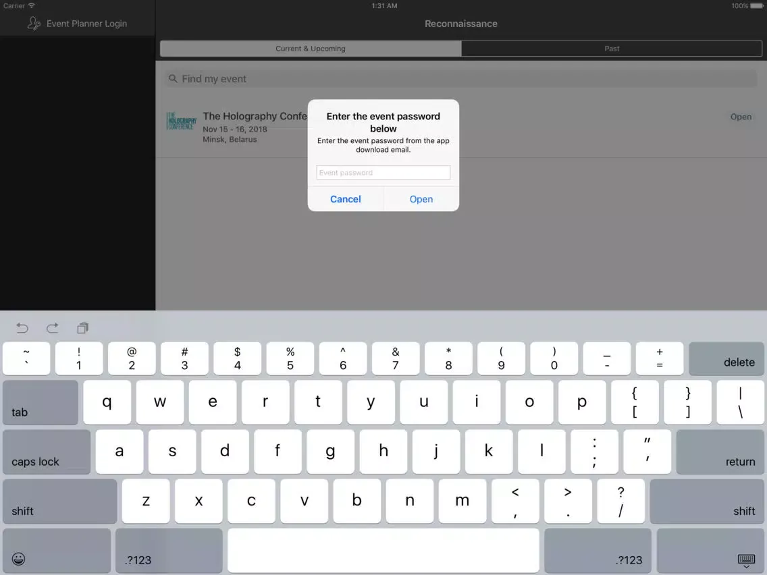This screenshot has height=575, width=767.
Task: Tap the t key
Action: [x=319, y=402]
